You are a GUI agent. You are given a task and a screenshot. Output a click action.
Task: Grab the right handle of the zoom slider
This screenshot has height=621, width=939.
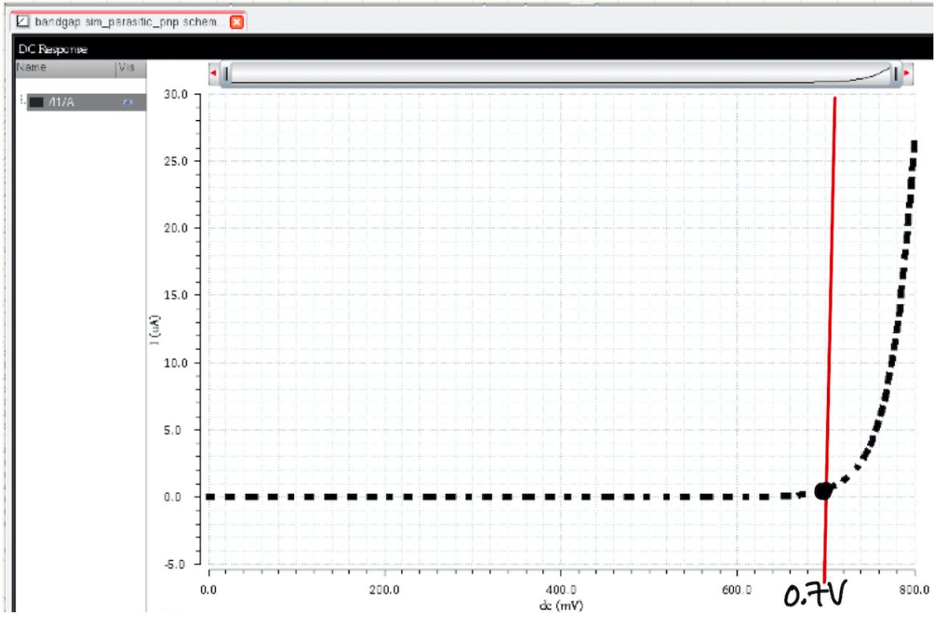[896, 74]
